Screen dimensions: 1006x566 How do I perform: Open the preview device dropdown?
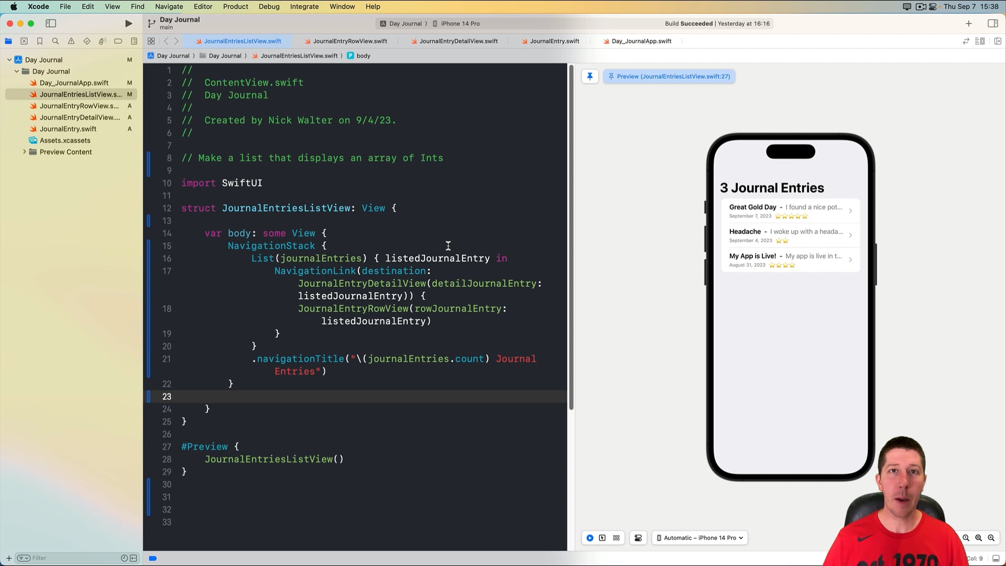coord(700,538)
